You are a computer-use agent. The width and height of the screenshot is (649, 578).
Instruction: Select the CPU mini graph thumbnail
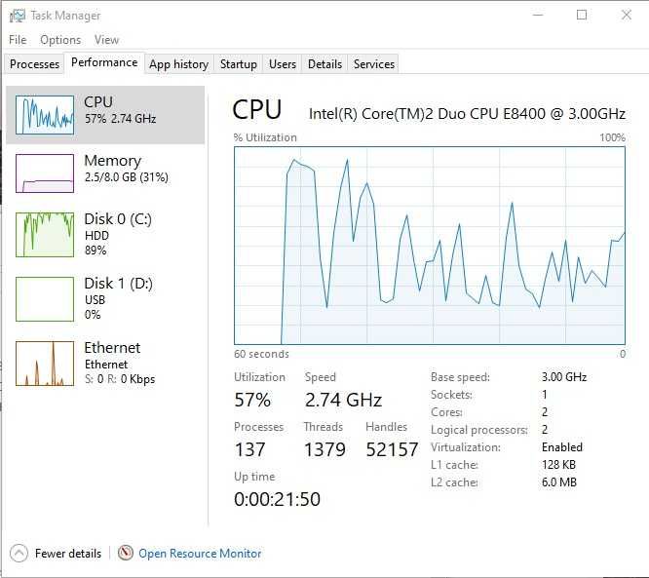pyautogui.click(x=45, y=115)
